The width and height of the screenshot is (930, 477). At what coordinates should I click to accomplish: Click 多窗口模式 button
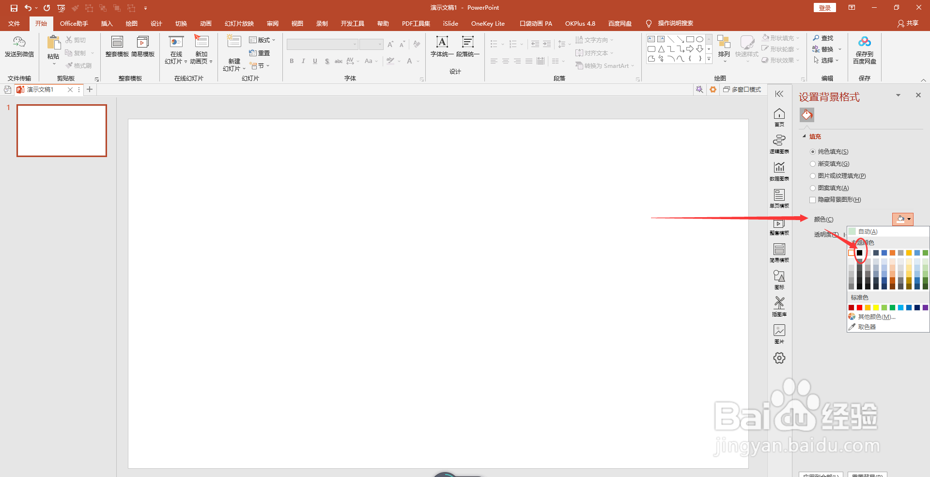pos(742,90)
